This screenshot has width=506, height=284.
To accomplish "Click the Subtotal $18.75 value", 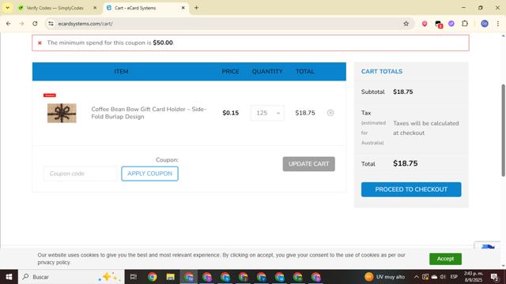I will [402, 92].
